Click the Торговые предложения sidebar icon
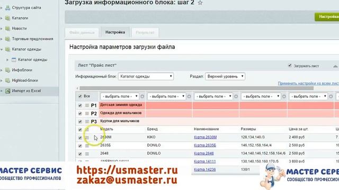 (x=8, y=39)
